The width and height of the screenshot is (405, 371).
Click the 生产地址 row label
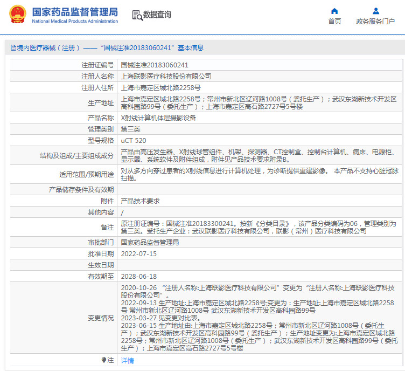coord(101,103)
